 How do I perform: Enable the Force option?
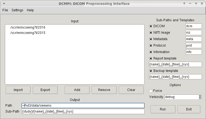(x=151, y=91)
